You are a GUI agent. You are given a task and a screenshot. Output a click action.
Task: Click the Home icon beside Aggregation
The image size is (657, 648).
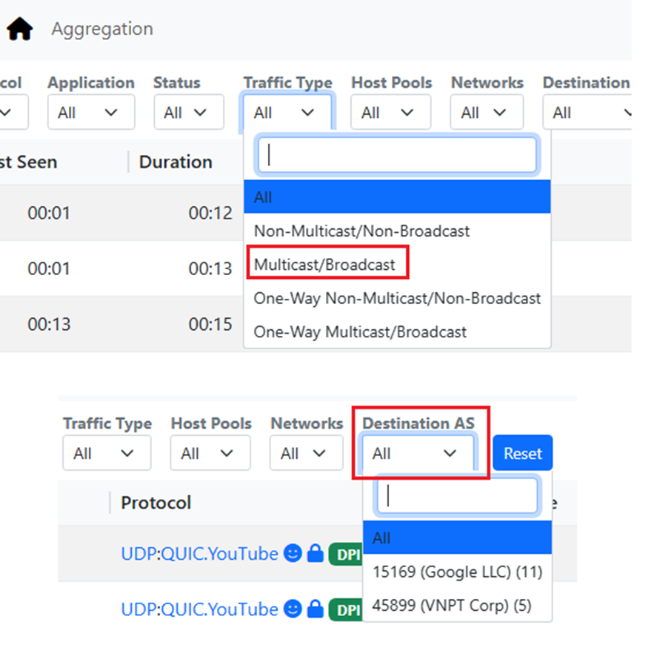(20, 30)
